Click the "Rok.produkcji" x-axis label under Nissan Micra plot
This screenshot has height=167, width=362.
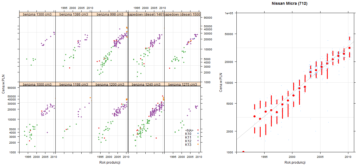[295, 163]
